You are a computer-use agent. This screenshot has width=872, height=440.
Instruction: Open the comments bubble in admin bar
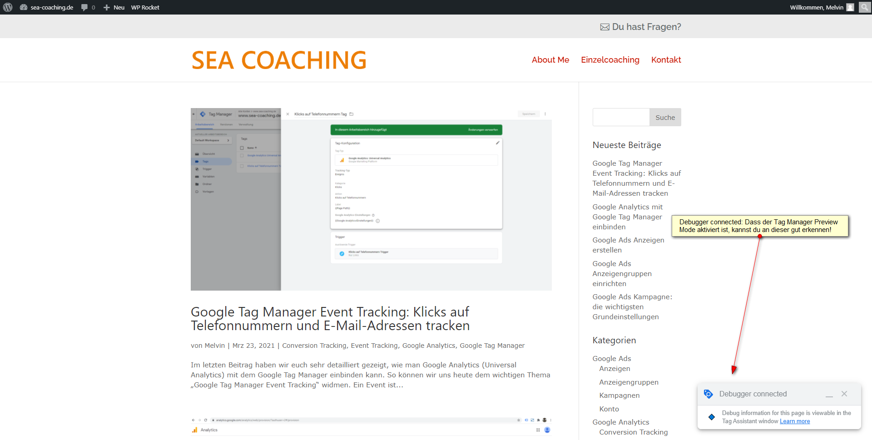pos(88,7)
